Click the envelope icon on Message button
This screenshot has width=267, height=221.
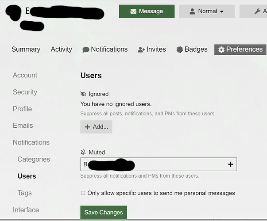click(133, 11)
